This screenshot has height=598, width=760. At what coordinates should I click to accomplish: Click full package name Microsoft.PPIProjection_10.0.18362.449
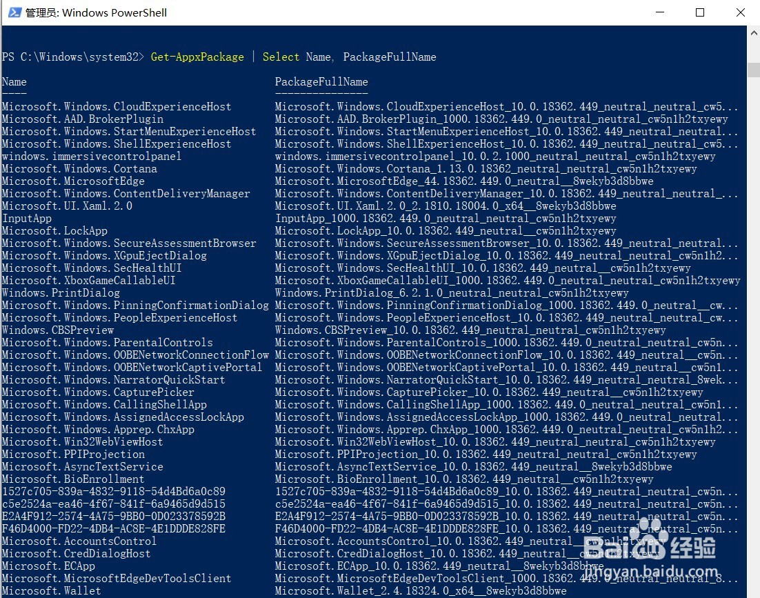[486, 455]
